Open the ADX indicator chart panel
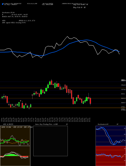The width and height of the screenshot is (126, 166). 15,136
